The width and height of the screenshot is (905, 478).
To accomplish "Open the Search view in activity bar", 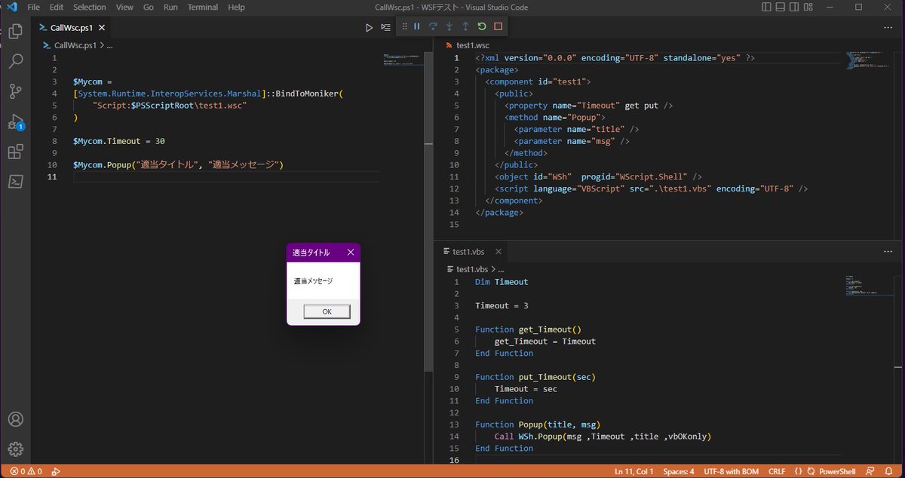I will click(15, 62).
